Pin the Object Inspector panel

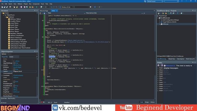pos(35,51)
